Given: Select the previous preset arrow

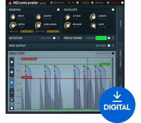Looking at the screenshot, I should coord(69,3).
